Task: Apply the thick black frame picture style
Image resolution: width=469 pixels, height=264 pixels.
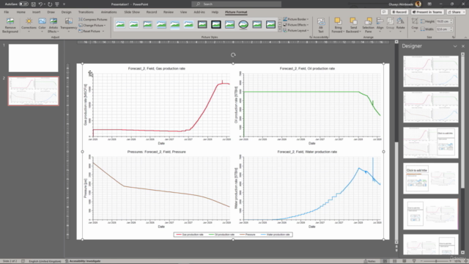Action: [x=216, y=24]
